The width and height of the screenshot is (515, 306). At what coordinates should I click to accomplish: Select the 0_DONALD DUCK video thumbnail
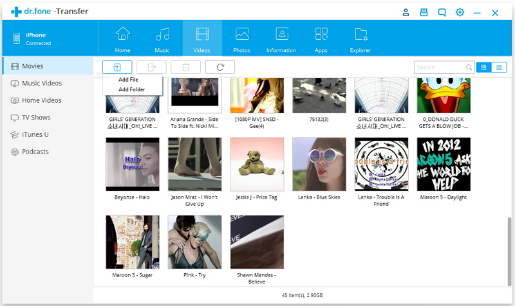click(444, 95)
